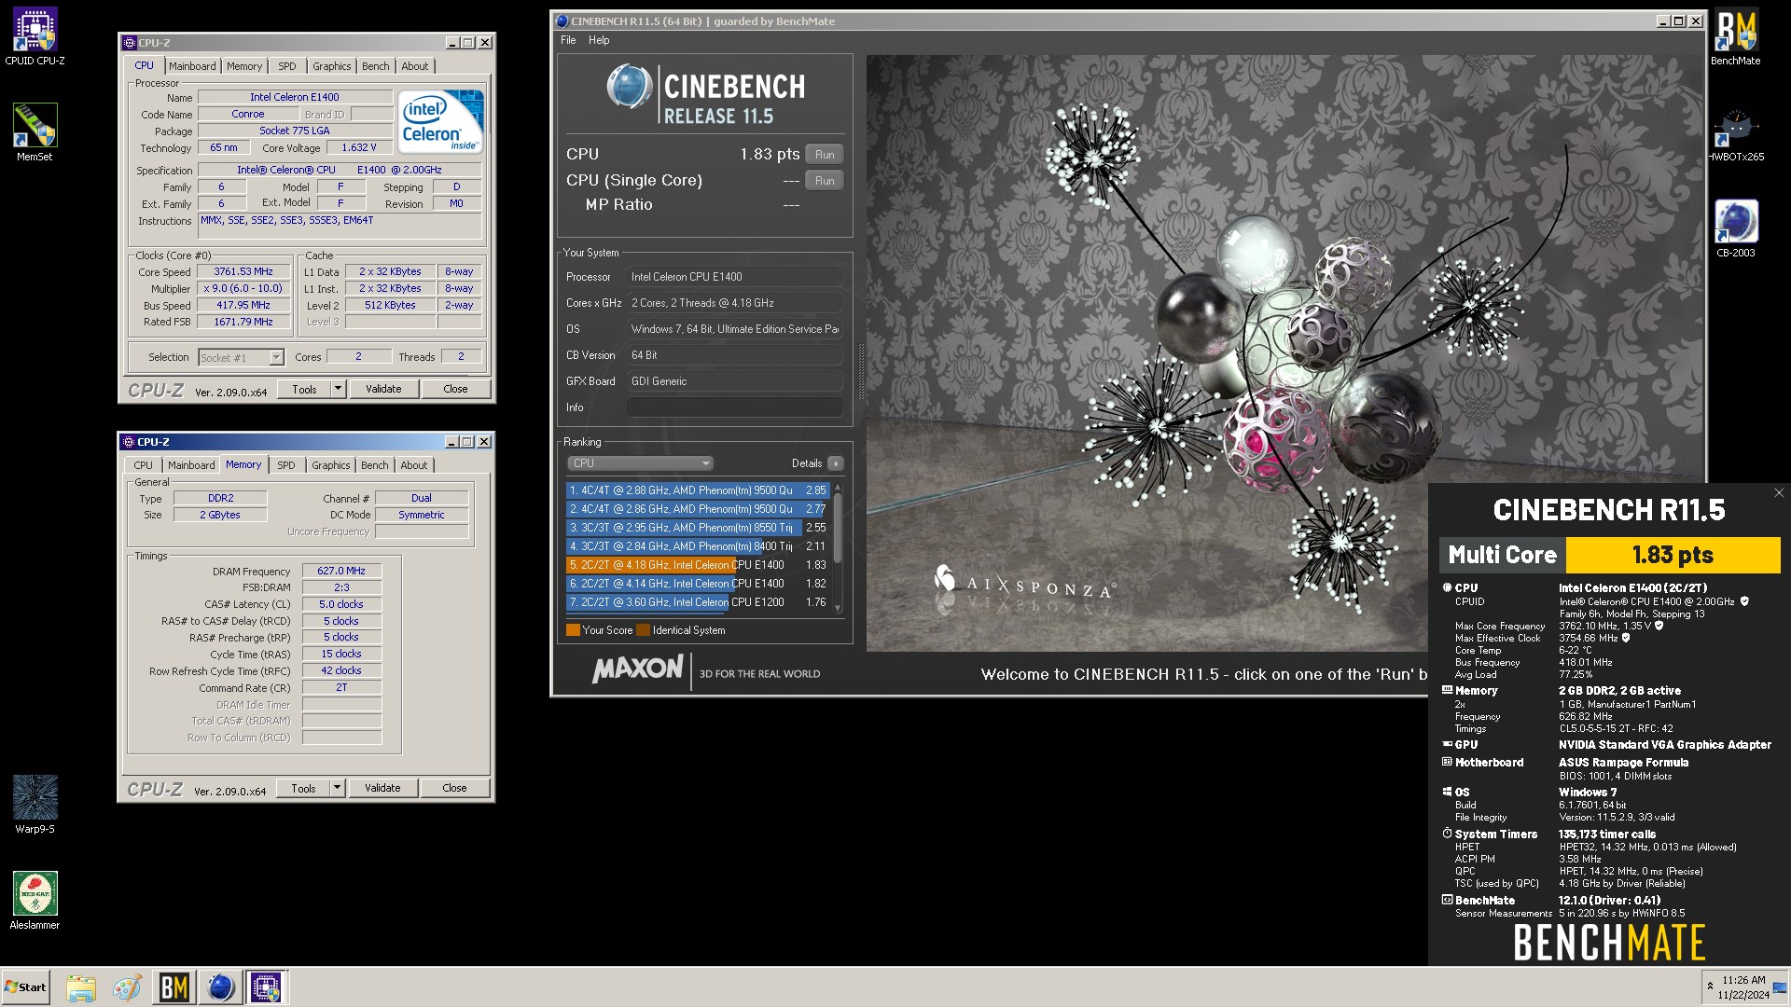Open Cinebench Help menu

click(x=599, y=40)
